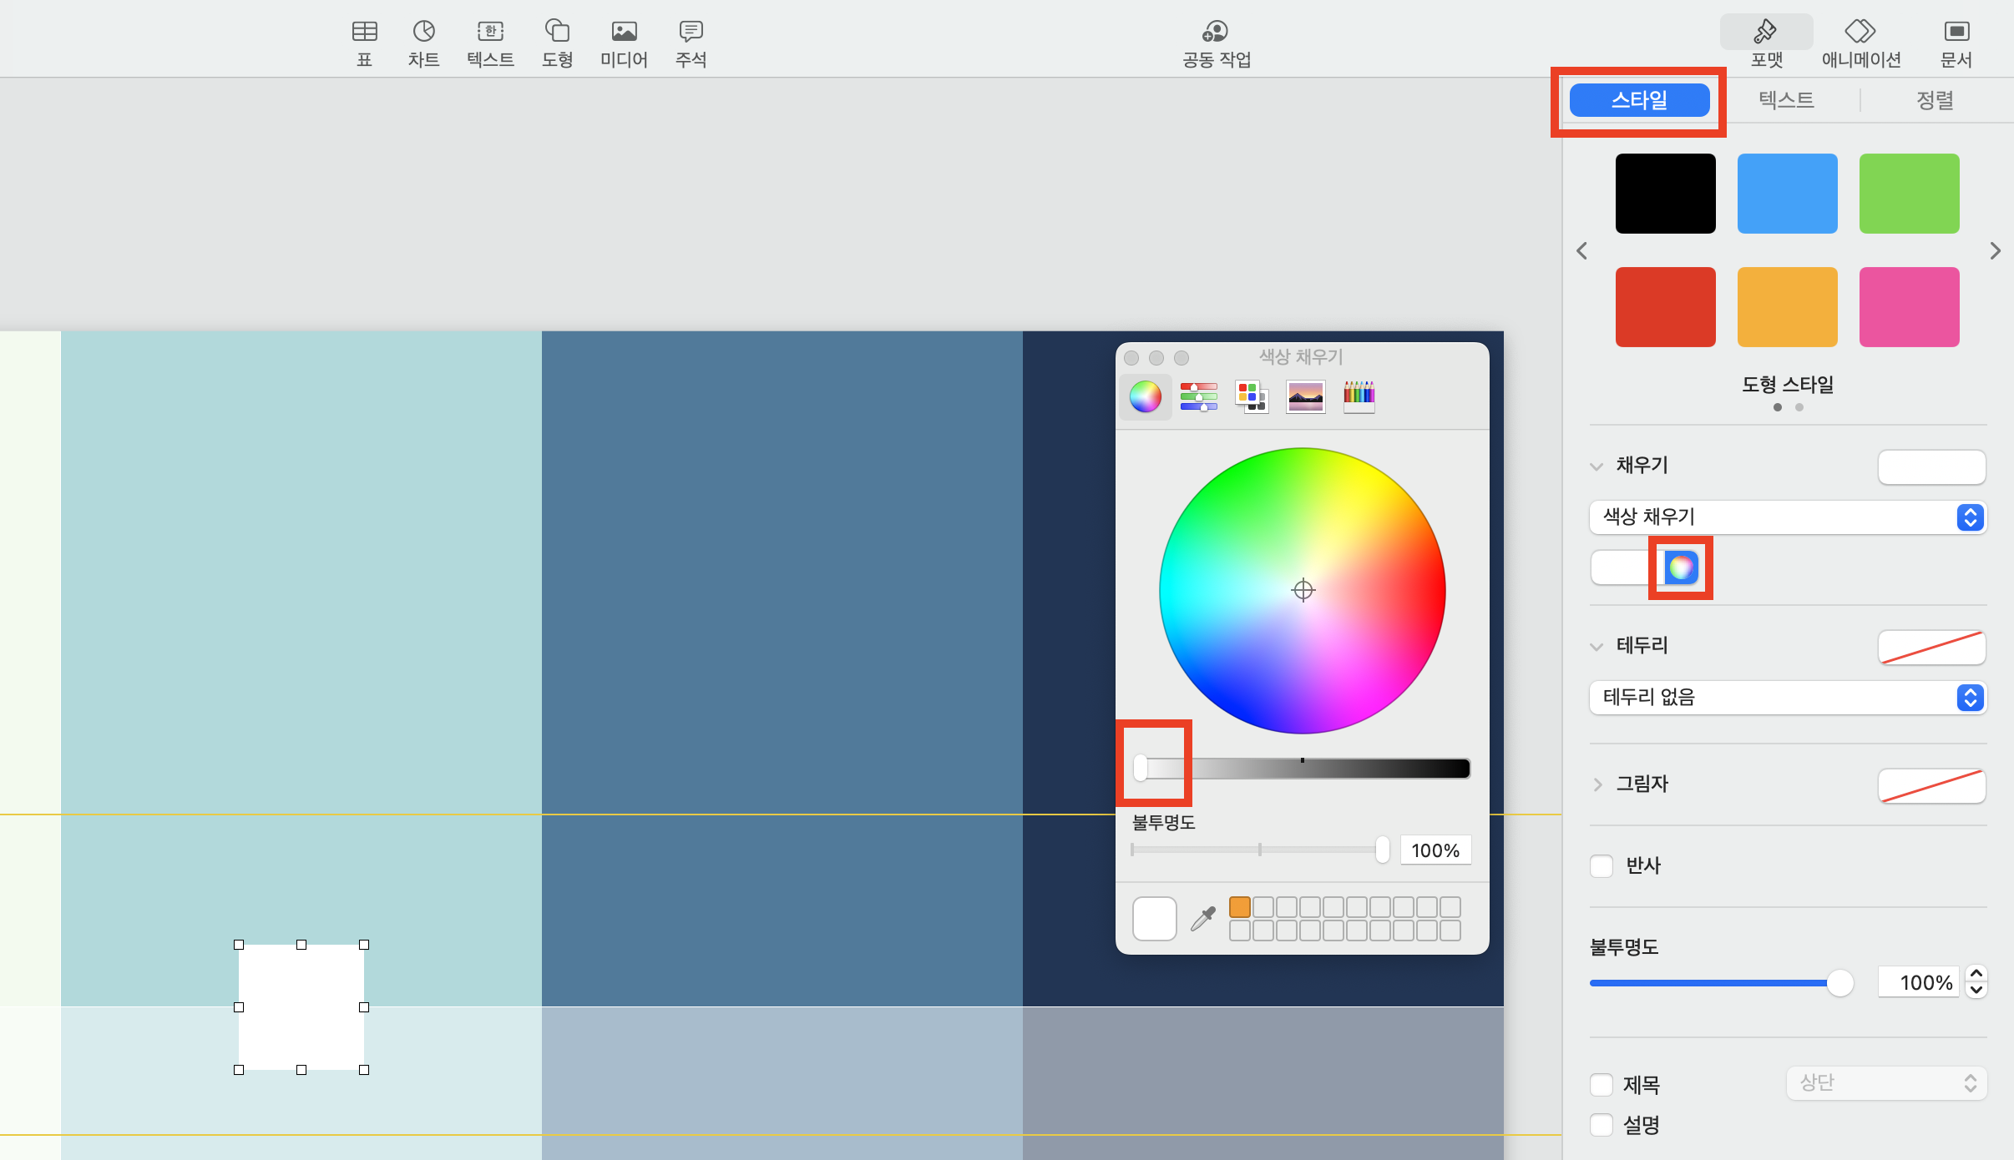Select the color sliders picker tab

(x=1198, y=396)
